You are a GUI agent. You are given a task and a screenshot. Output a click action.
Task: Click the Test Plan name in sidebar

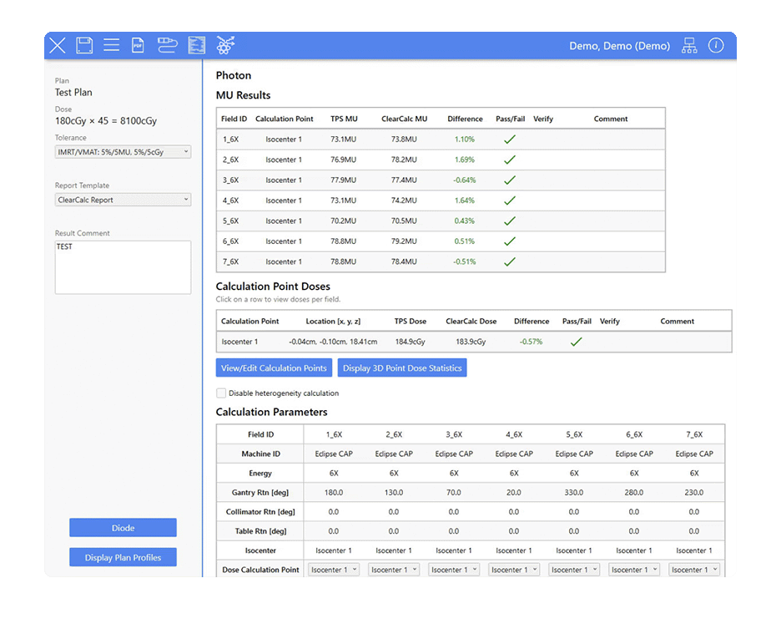click(73, 92)
